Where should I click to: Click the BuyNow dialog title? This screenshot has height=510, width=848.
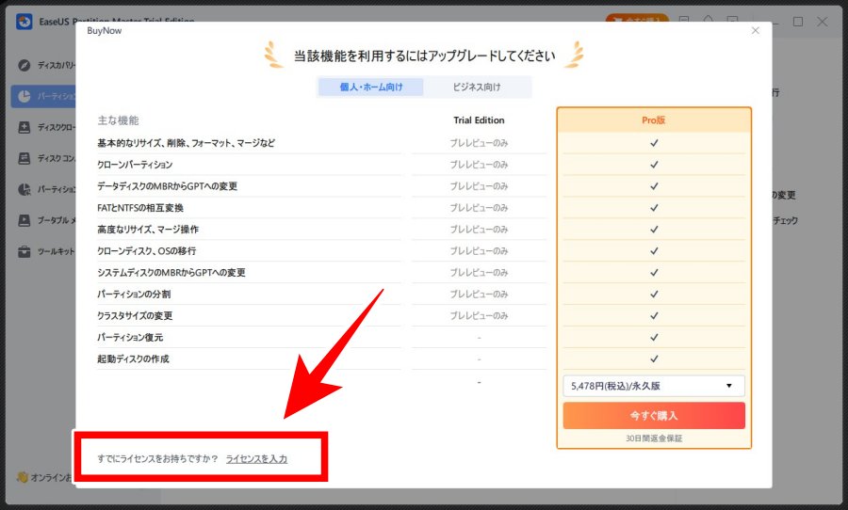pyautogui.click(x=105, y=31)
